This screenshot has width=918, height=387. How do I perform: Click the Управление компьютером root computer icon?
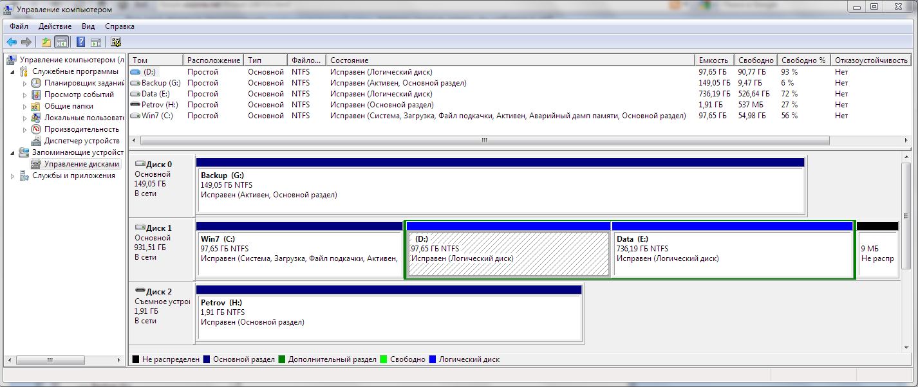[x=12, y=60]
